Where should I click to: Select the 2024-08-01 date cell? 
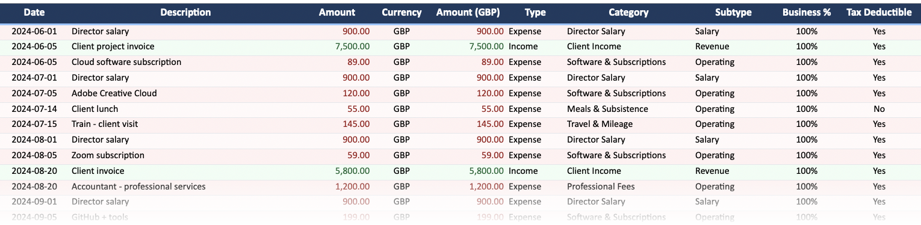coord(34,140)
